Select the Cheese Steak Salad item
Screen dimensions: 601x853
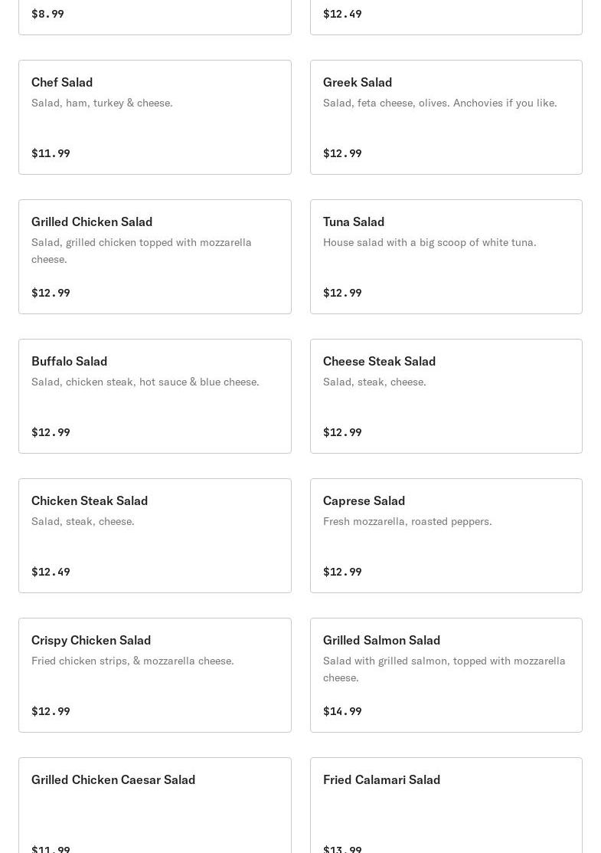(446, 396)
